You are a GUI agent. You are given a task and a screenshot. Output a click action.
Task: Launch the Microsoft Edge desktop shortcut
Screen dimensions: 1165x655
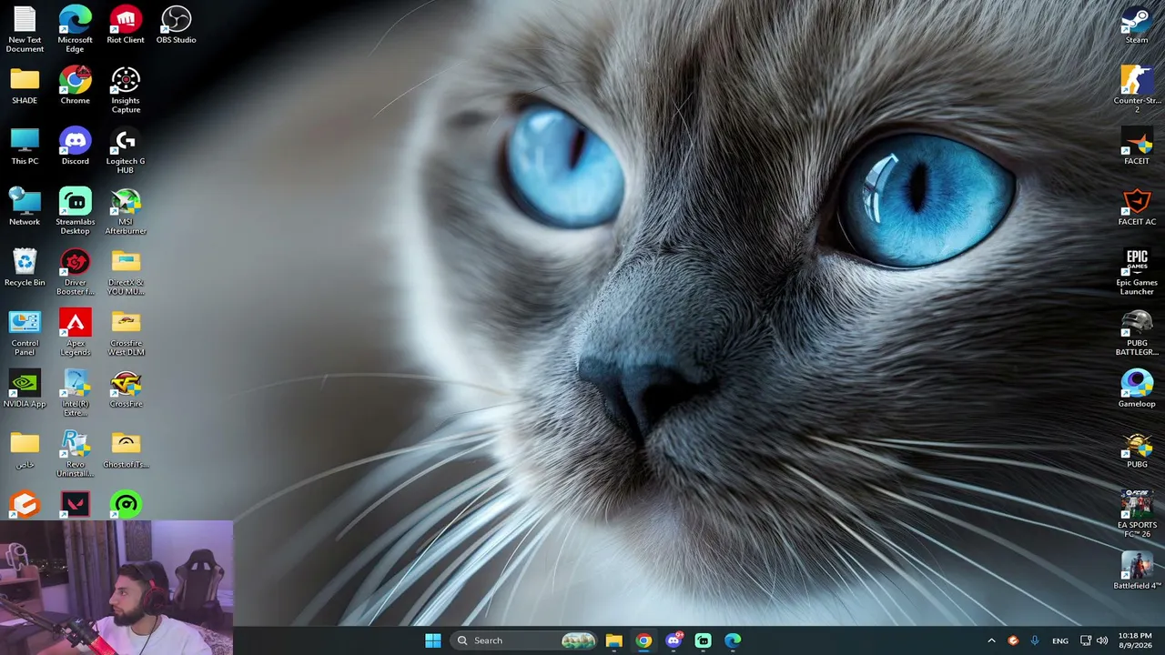coord(75,29)
